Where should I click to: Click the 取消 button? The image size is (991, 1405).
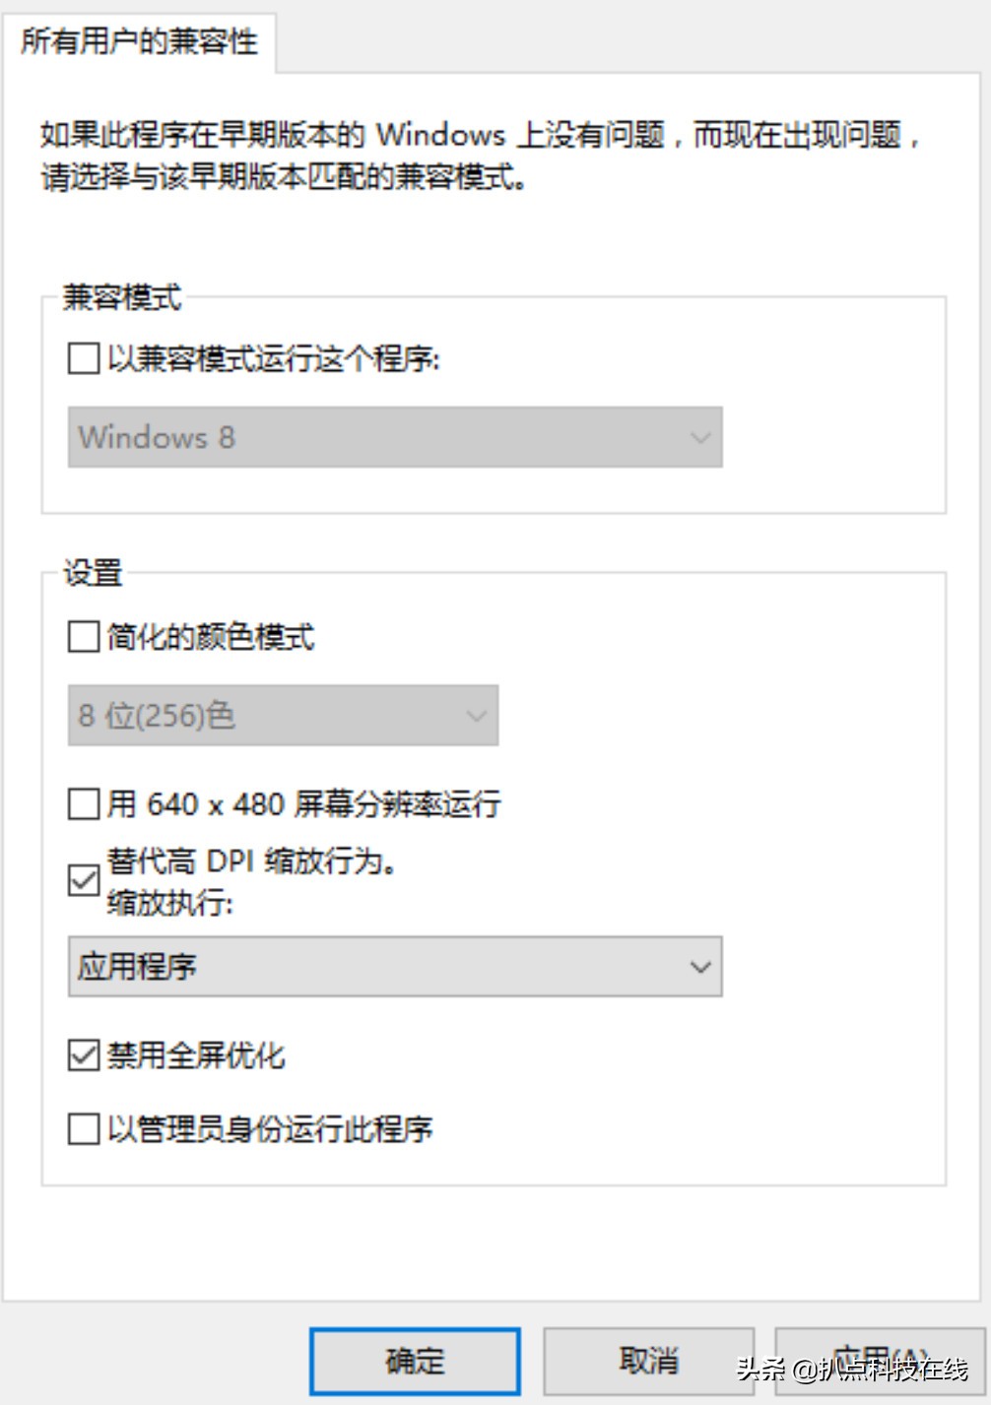(x=649, y=1360)
